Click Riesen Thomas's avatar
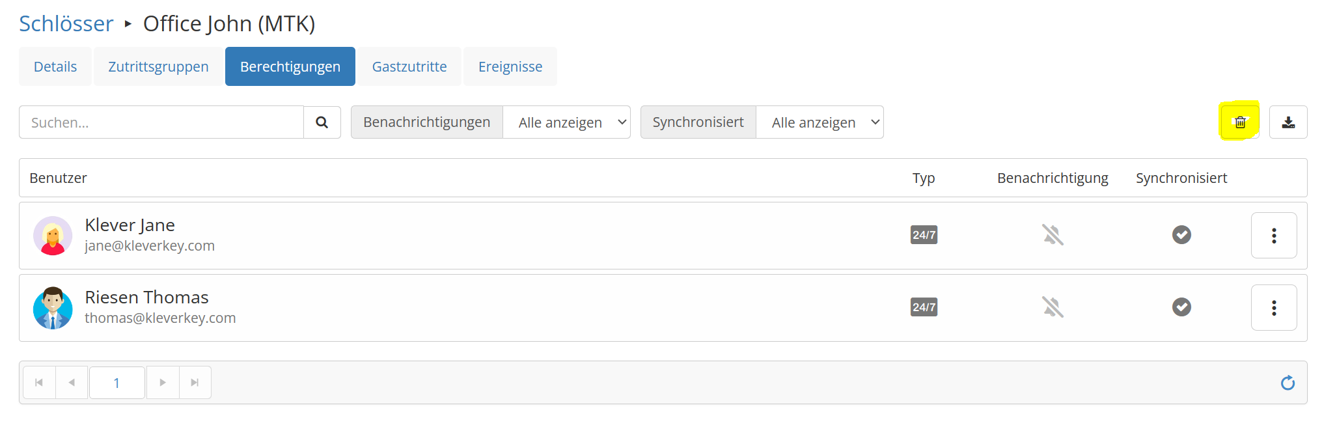Image resolution: width=1322 pixels, height=442 pixels. (53, 308)
